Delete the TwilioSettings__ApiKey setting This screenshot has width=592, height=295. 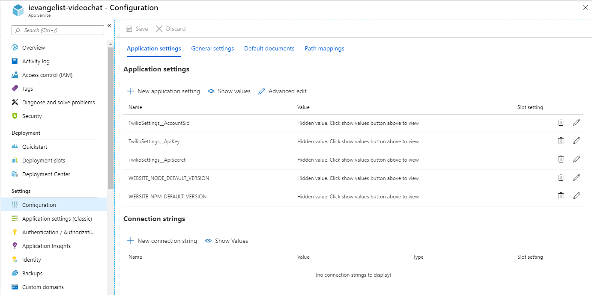(x=561, y=141)
